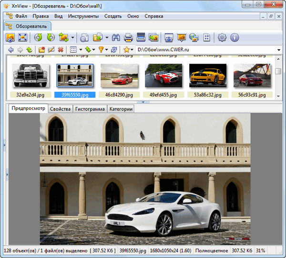Click the red X delete icon
The image size is (286, 258).
(x=61, y=50)
